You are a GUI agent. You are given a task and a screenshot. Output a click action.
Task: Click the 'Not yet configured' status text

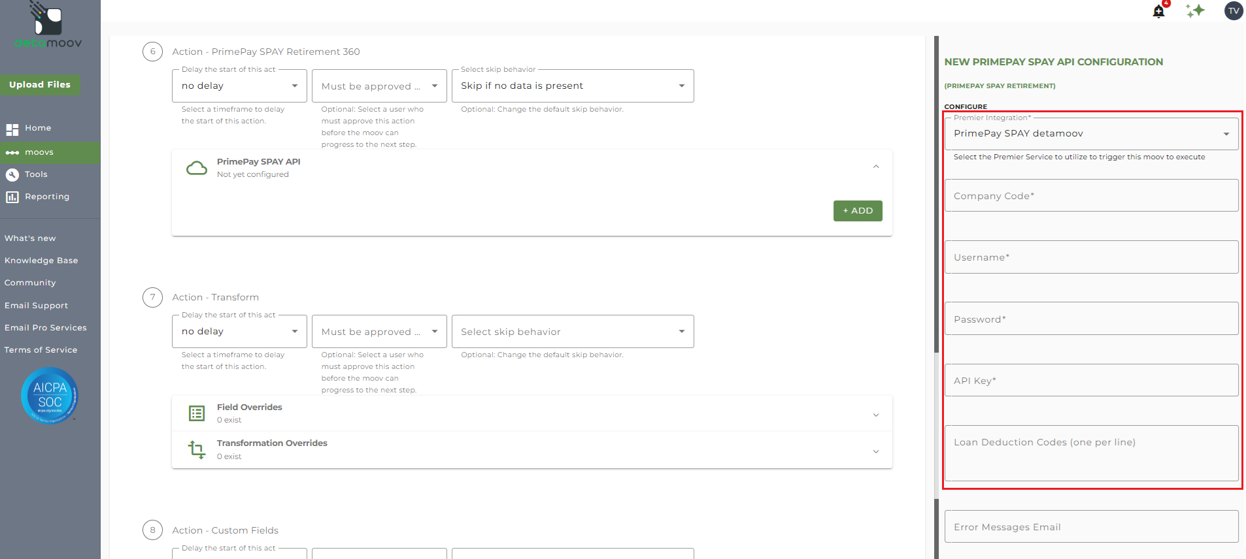(253, 175)
